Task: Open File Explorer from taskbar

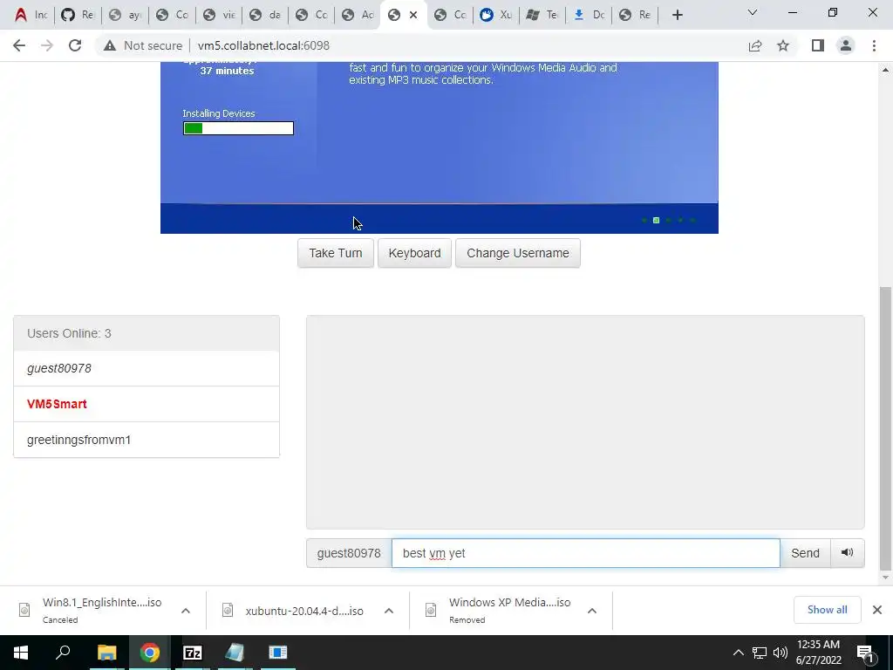Action: click(x=106, y=653)
